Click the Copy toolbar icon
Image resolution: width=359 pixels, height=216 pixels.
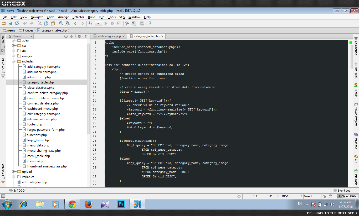click(46, 24)
